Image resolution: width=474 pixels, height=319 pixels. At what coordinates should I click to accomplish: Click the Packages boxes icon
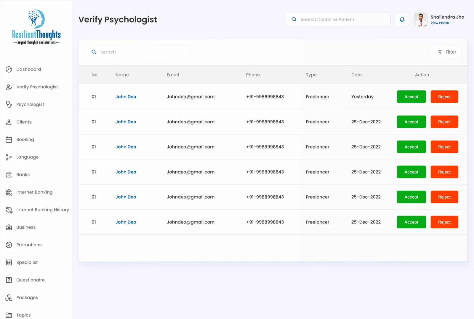(9, 298)
